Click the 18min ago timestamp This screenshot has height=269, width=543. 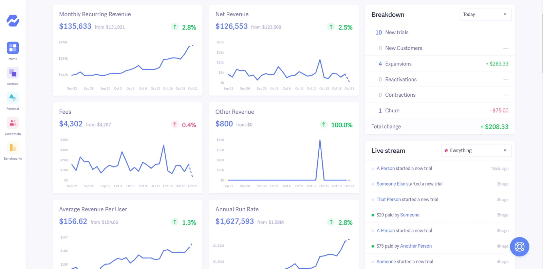click(x=500, y=169)
